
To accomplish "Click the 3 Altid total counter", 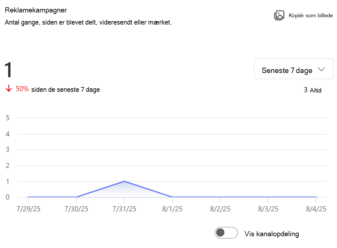I will click(312, 90).
